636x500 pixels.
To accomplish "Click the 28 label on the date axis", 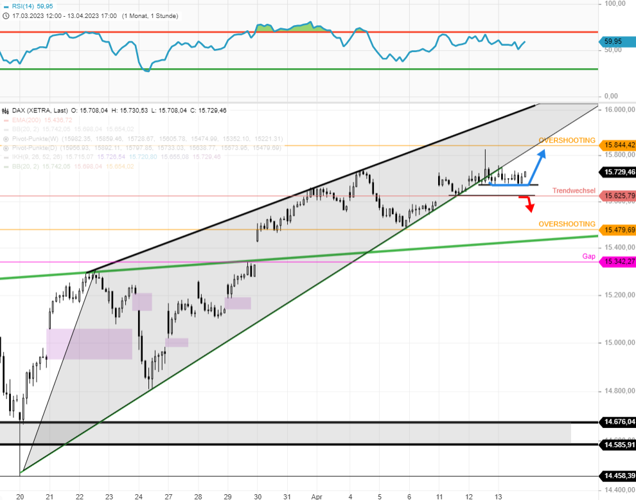I will tap(198, 496).
